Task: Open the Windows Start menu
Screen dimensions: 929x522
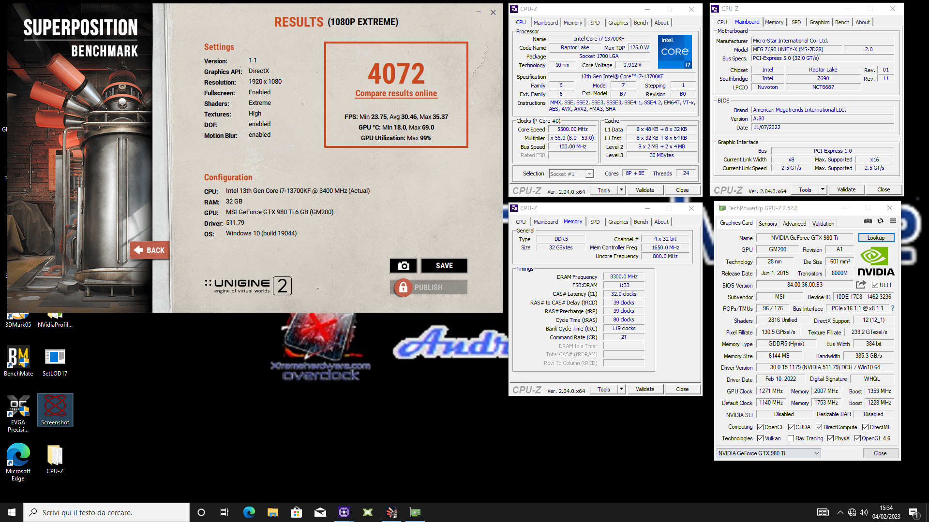Action: 12,512
